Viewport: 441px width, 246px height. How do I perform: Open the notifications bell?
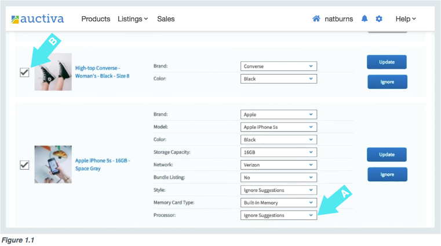[365, 19]
